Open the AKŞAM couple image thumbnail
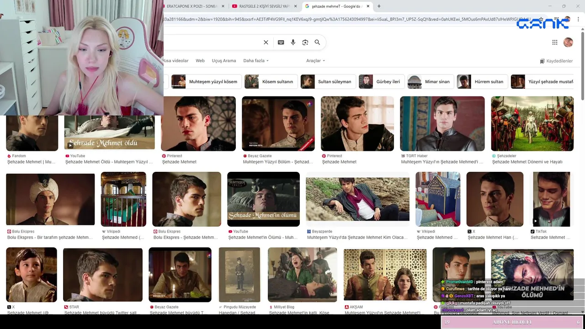Image resolution: width=585 pixels, height=329 pixels. [x=385, y=275]
